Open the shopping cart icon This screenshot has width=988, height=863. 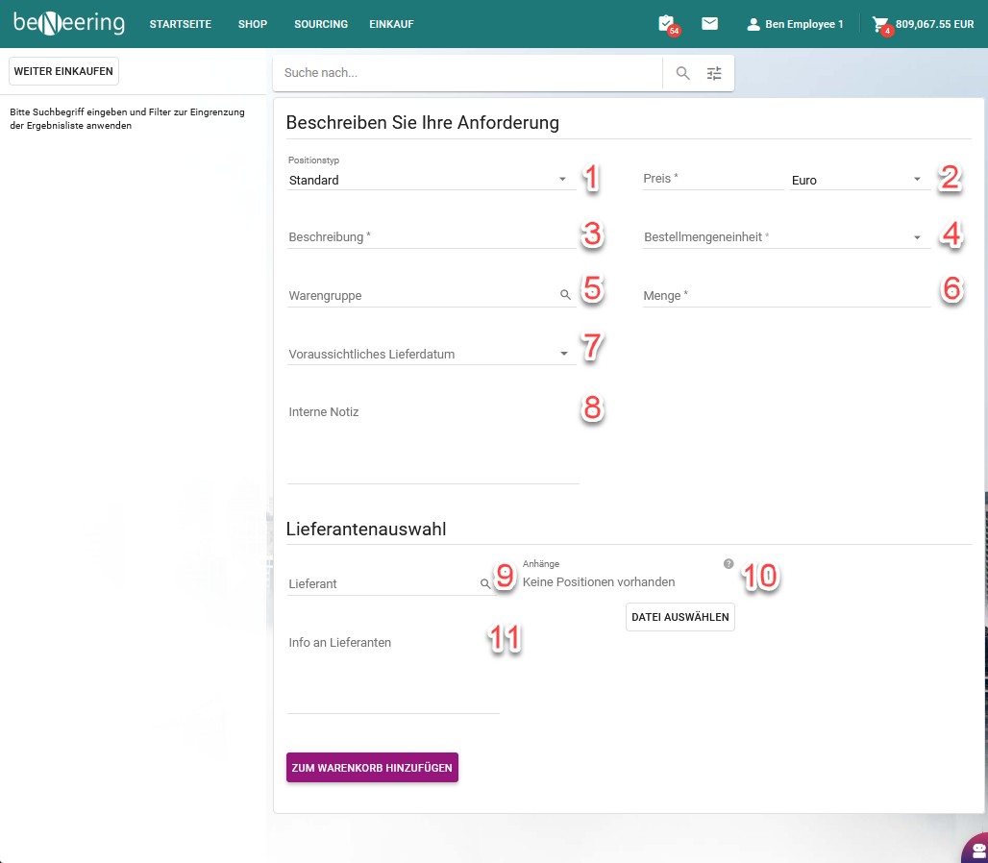[879, 24]
